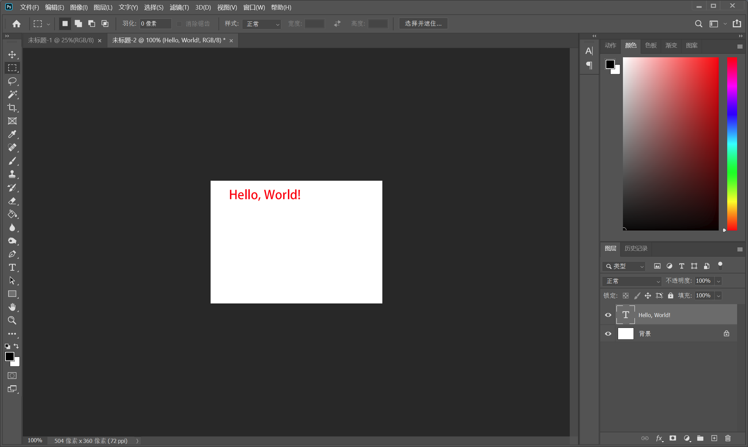Pick the Eyedropper tool
The height and width of the screenshot is (447, 748).
[x=12, y=134]
